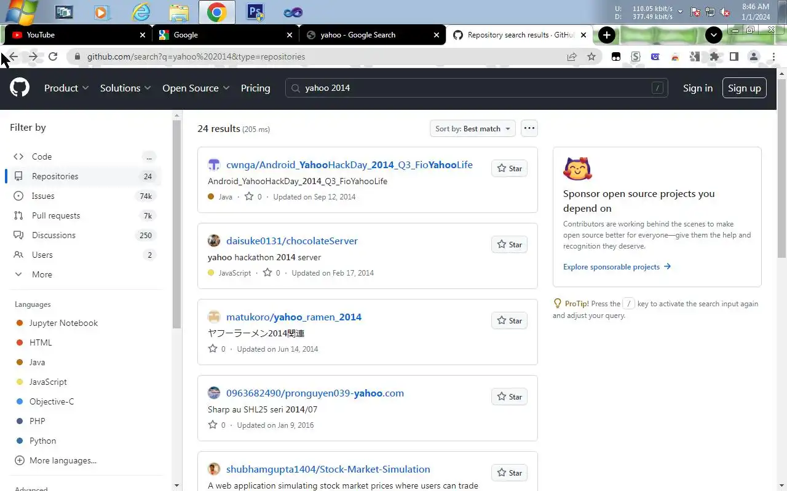Open the Pricing link
Viewport: 787px width, 491px height.
(x=255, y=88)
